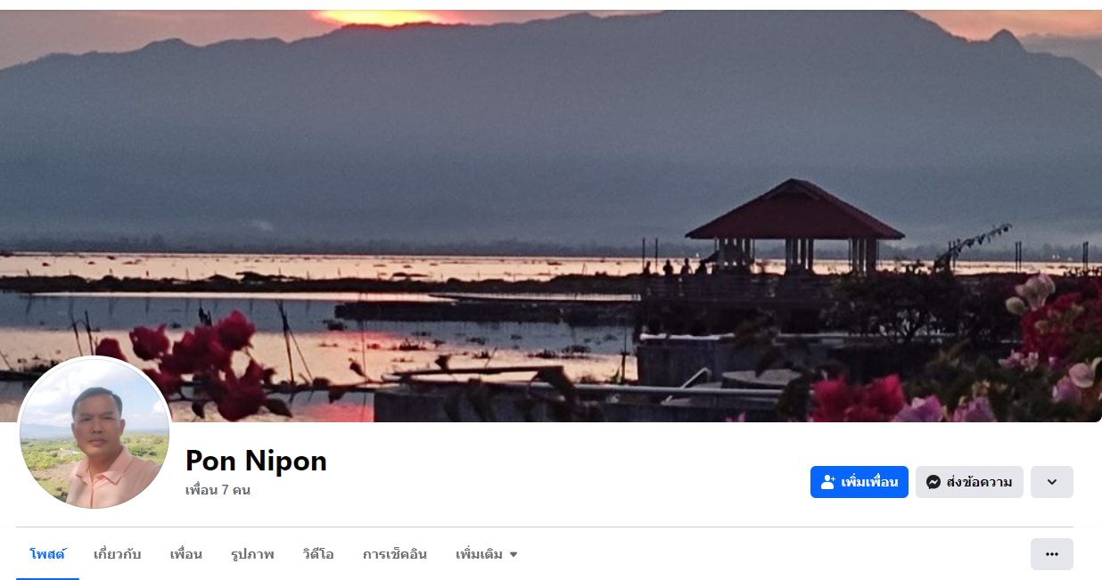The height and width of the screenshot is (580, 1102).
Task: Open the เพื่อน 7 คน friends count link
Action: coord(218,490)
